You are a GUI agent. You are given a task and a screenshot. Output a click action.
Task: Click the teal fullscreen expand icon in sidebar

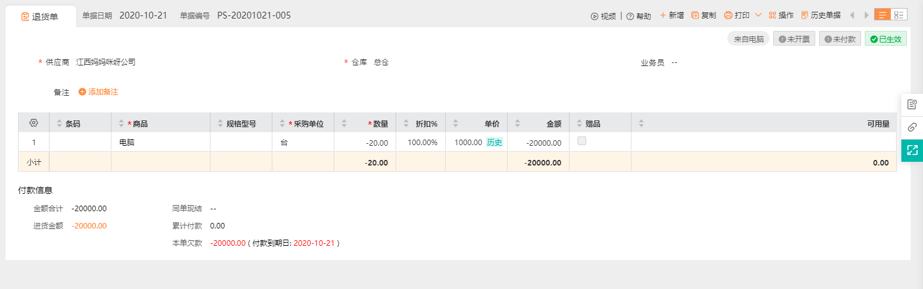click(x=912, y=150)
